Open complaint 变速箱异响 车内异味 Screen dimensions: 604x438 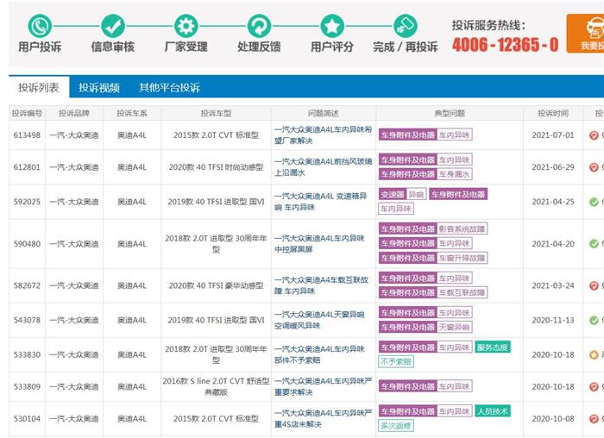pyautogui.click(x=320, y=202)
